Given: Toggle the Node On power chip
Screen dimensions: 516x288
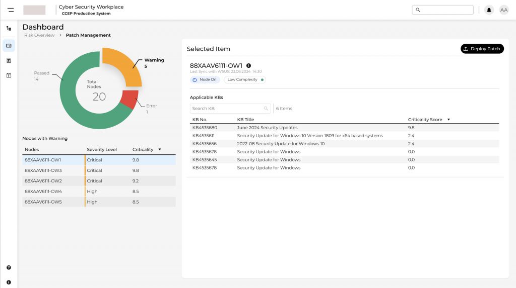Looking at the screenshot, I should click(205, 80).
